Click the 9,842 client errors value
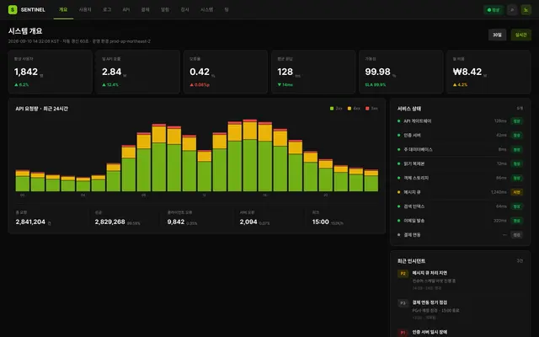This screenshot has height=337, width=539. click(176, 222)
